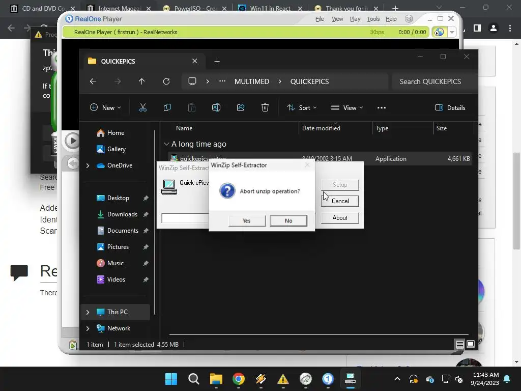Open File Explorer from taskbar

point(216,379)
